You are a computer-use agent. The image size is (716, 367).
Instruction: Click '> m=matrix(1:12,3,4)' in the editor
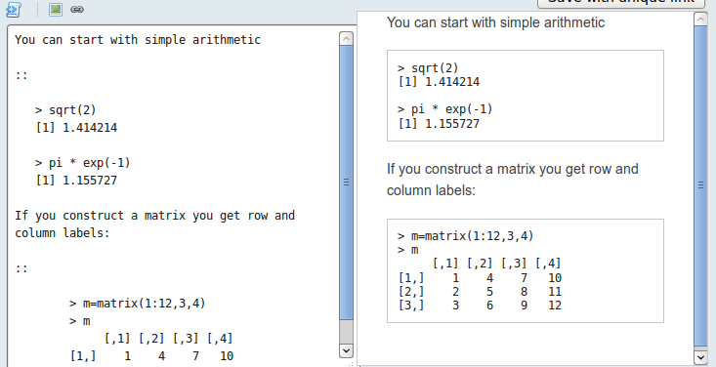(x=137, y=304)
